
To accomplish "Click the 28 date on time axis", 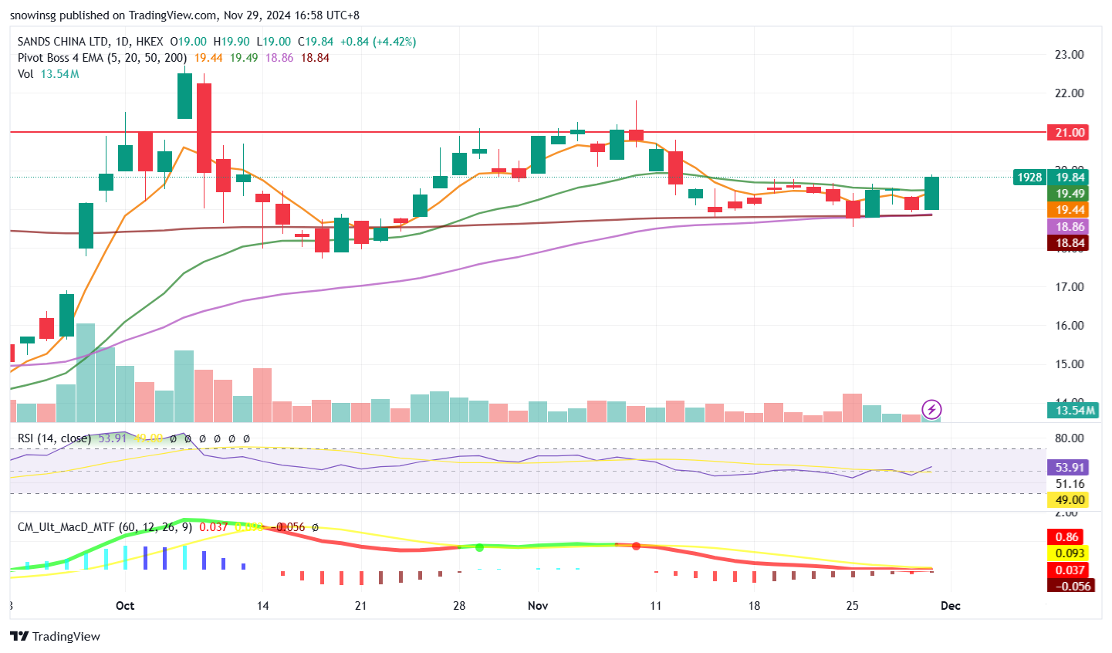I will tap(459, 606).
